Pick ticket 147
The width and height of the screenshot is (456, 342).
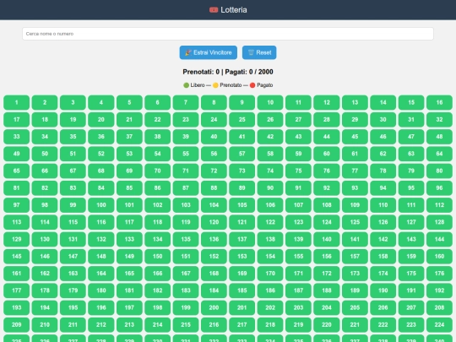(73, 256)
